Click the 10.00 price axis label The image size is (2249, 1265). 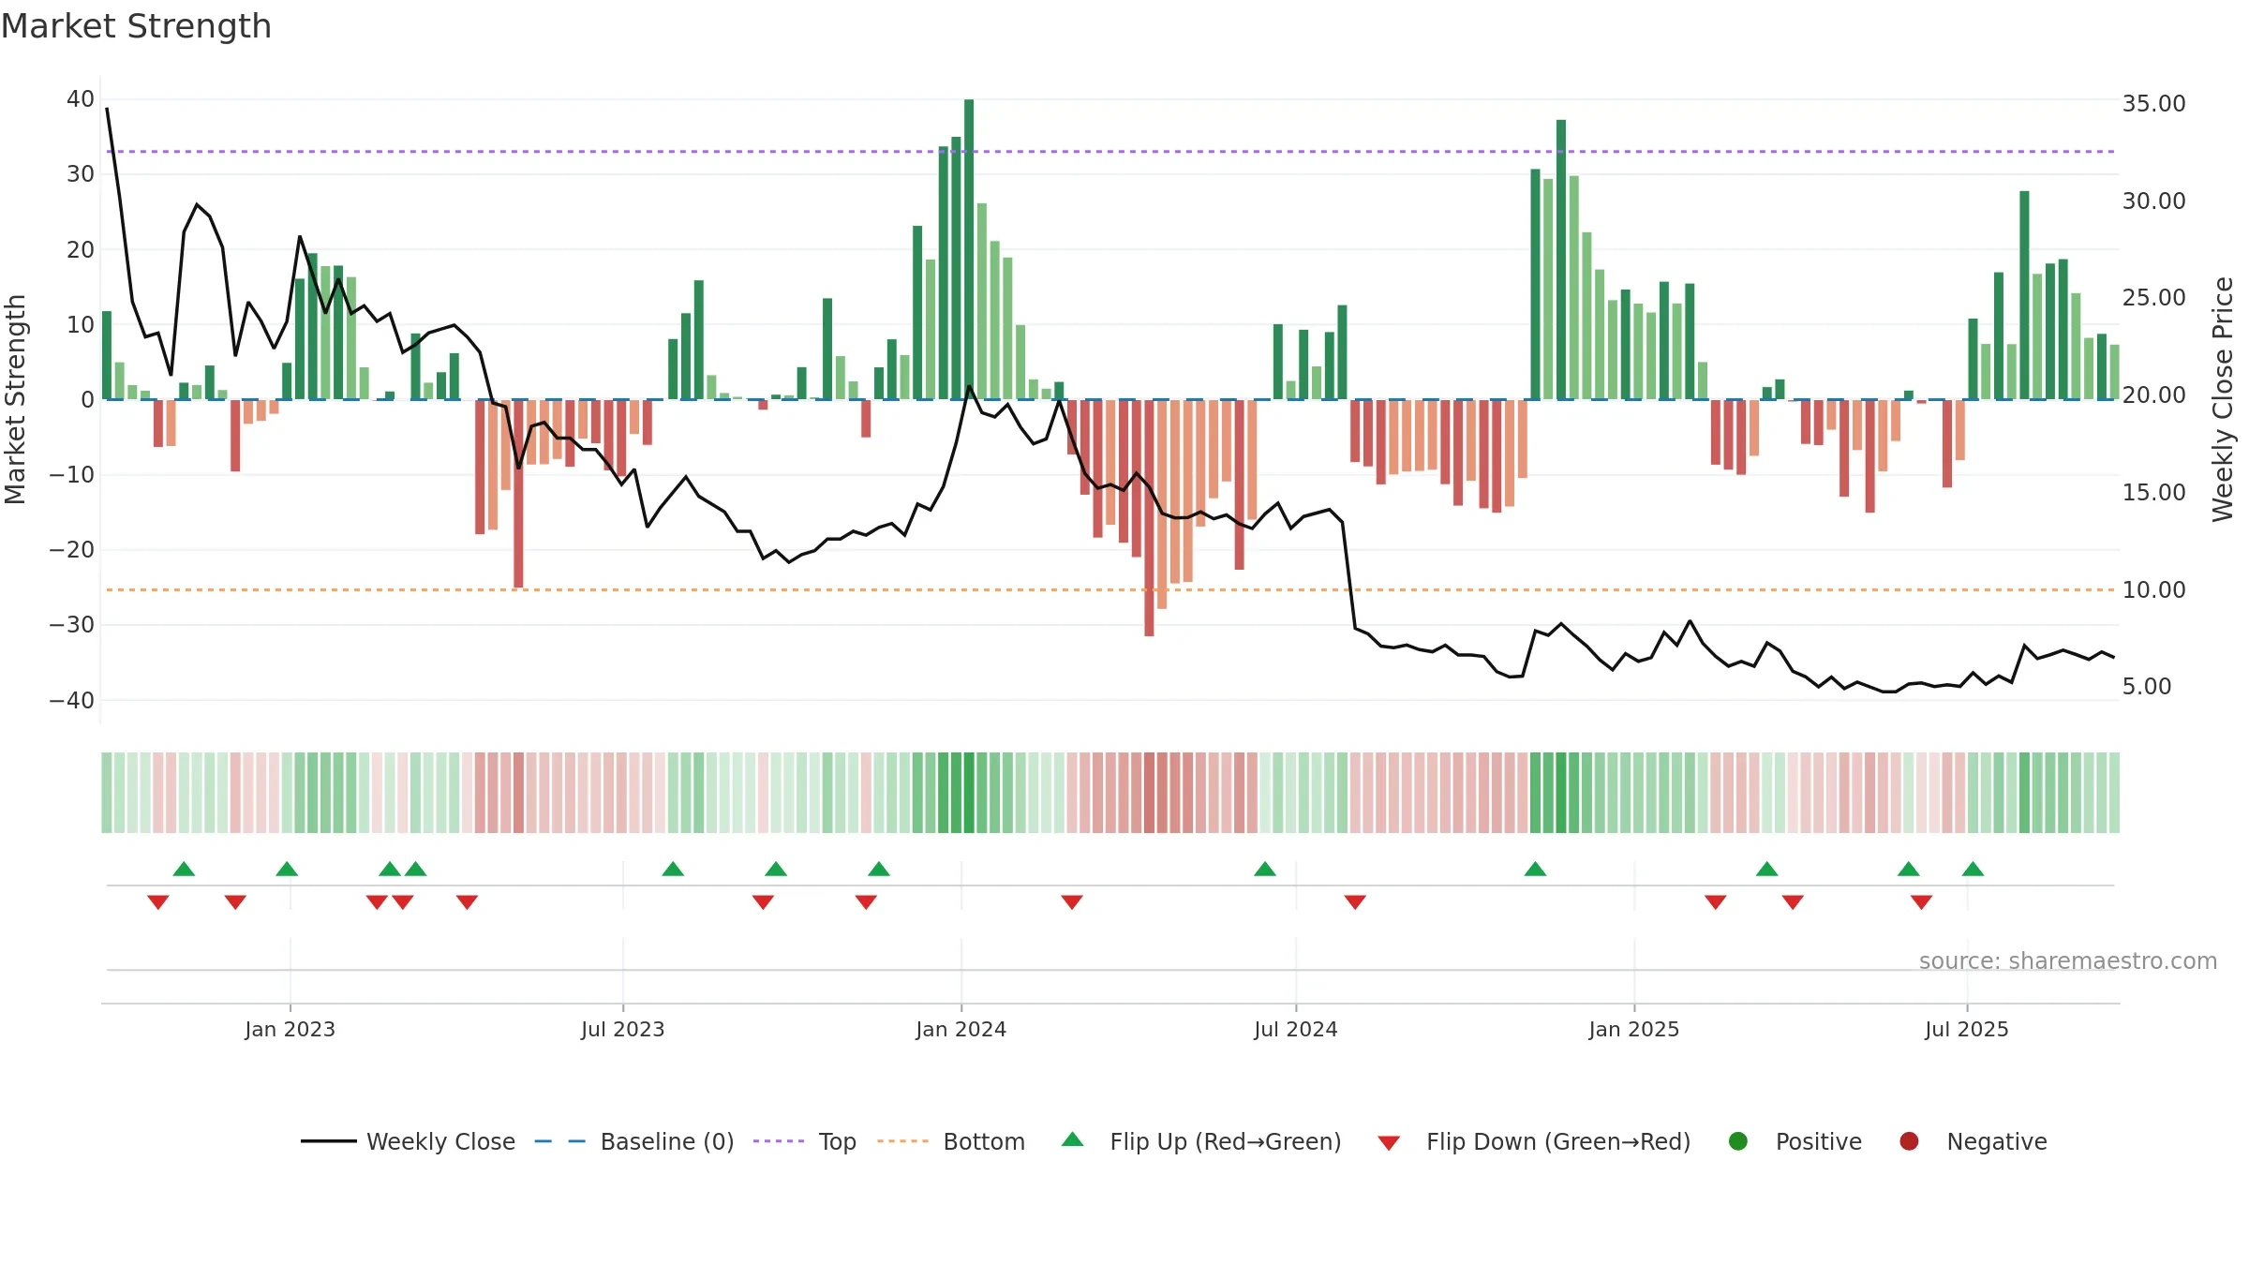point(2153,589)
